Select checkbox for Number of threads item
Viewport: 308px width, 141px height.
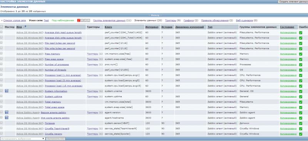[x=2, y=69]
